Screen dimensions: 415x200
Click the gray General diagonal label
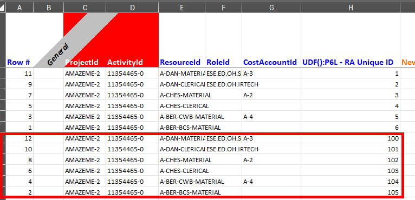58,54
